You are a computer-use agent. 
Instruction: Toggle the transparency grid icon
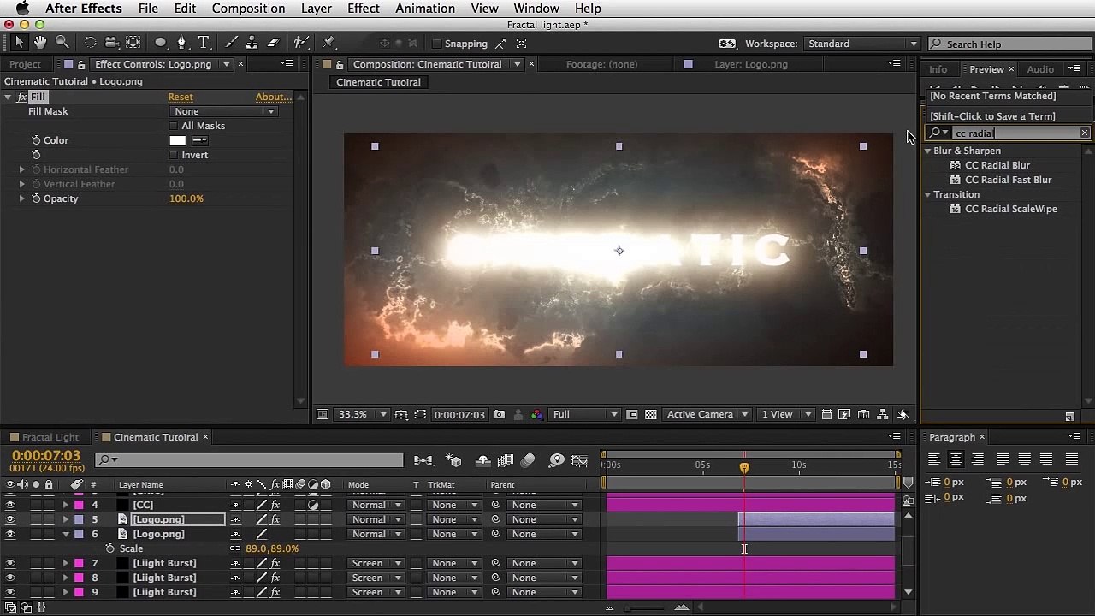click(651, 415)
